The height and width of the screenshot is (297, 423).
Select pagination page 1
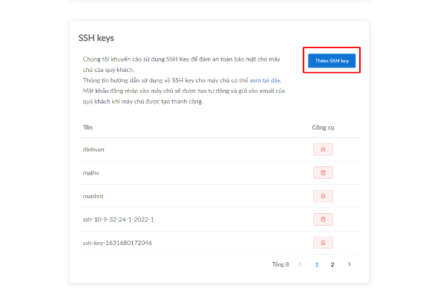click(x=317, y=264)
